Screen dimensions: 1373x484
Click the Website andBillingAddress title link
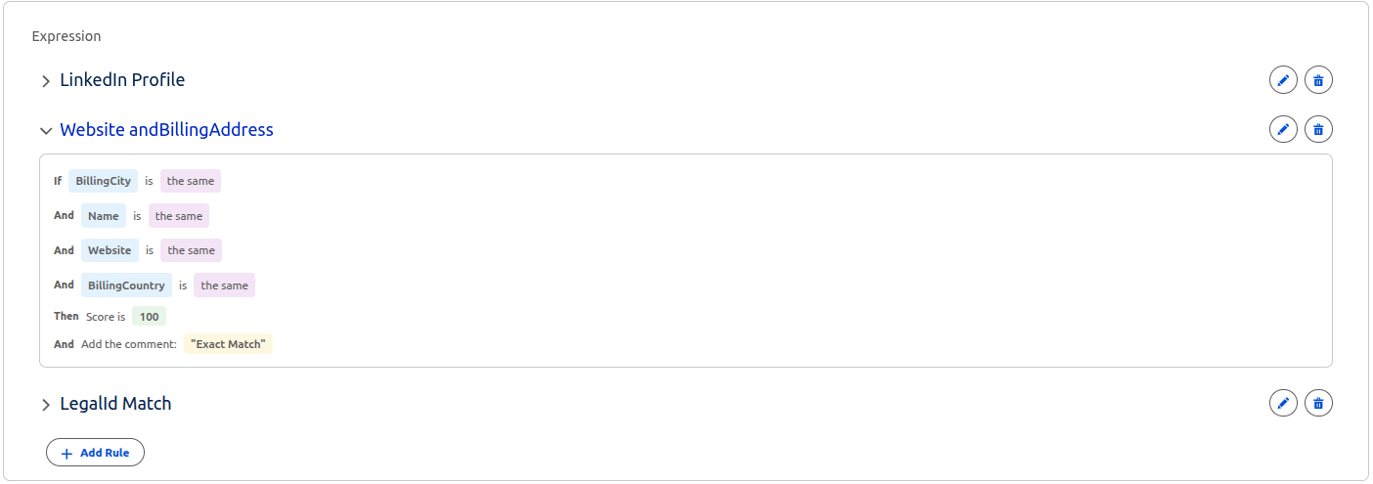click(x=166, y=129)
